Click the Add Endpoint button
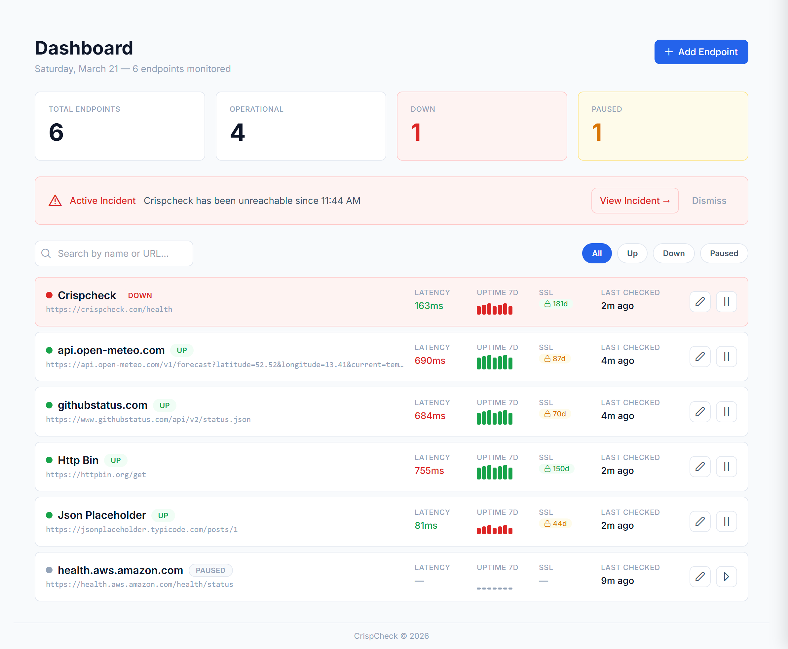This screenshot has width=788, height=649. click(x=701, y=52)
